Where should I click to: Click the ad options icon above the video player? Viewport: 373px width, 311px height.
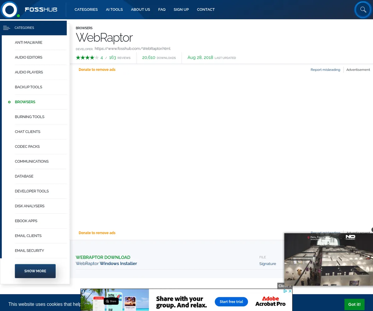click(372, 230)
